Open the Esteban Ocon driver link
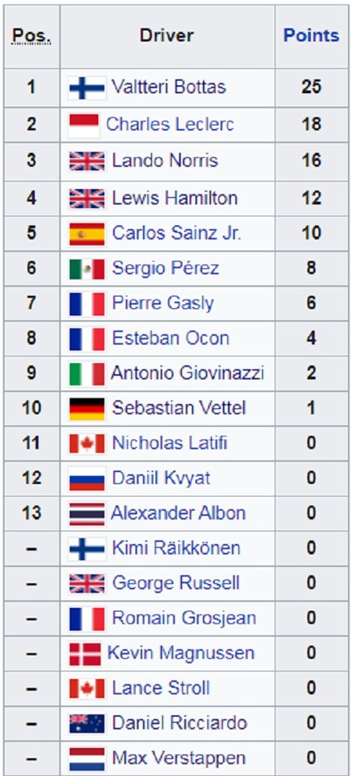 point(170,338)
